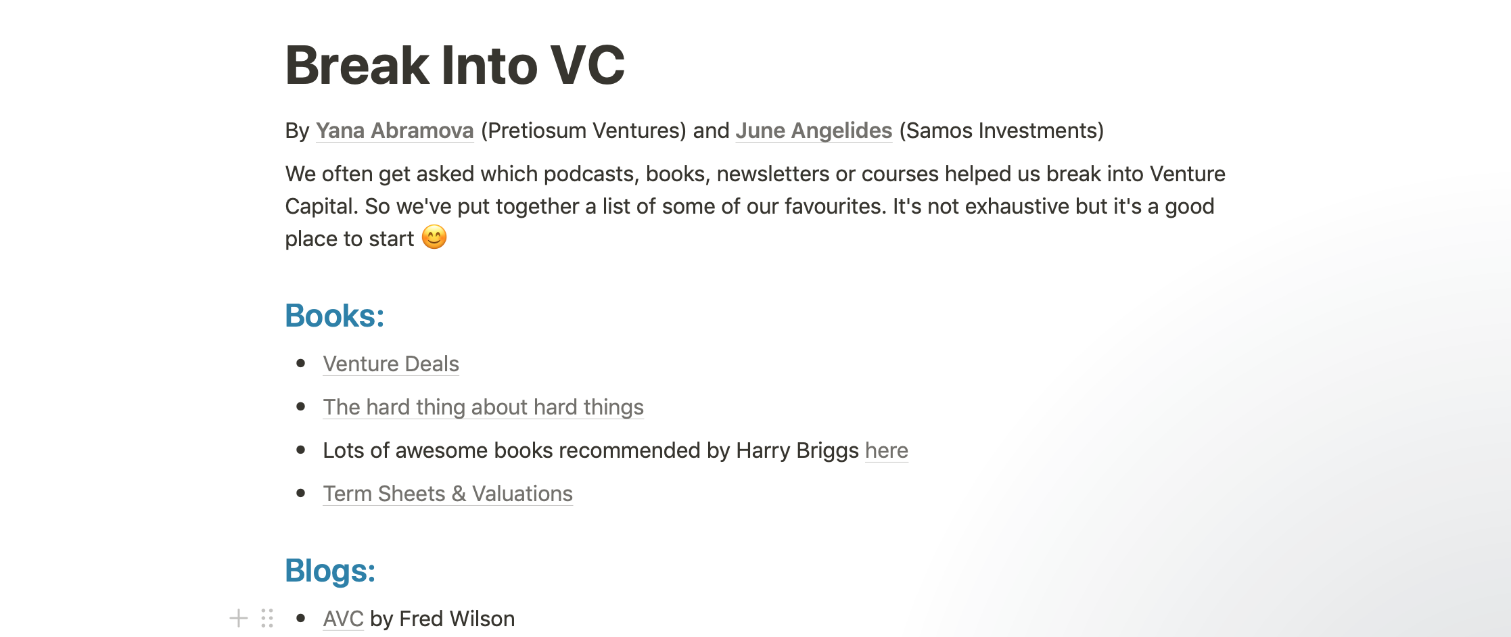Click the '(Samos Investments)' text

[x=1001, y=131]
